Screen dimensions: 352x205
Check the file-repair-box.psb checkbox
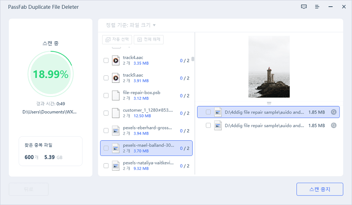106,95
